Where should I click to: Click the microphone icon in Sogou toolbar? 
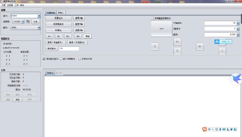[220, 129]
